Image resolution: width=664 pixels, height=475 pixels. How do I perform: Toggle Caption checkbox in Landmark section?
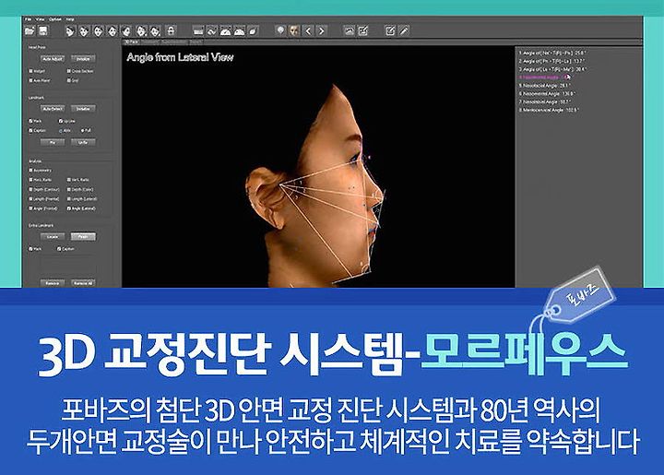point(31,130)
